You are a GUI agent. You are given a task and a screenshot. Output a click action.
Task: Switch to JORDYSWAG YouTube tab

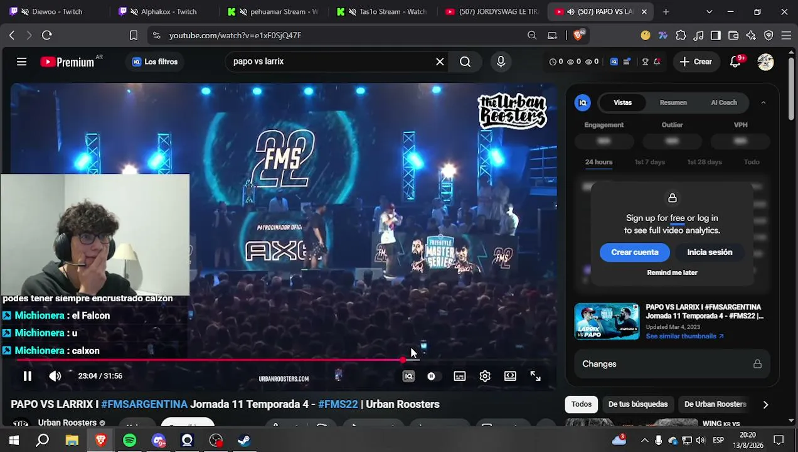492,11
